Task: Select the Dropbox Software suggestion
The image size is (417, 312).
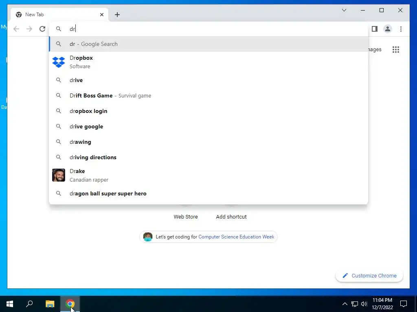Action: tap(208, 62)
